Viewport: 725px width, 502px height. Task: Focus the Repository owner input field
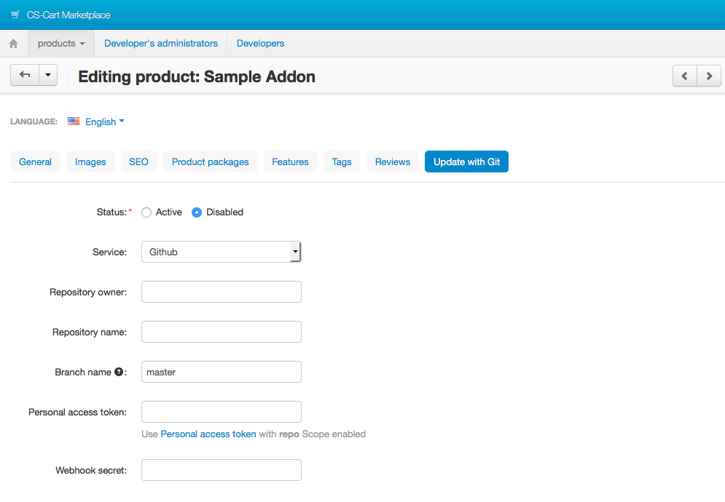point(221,292)
